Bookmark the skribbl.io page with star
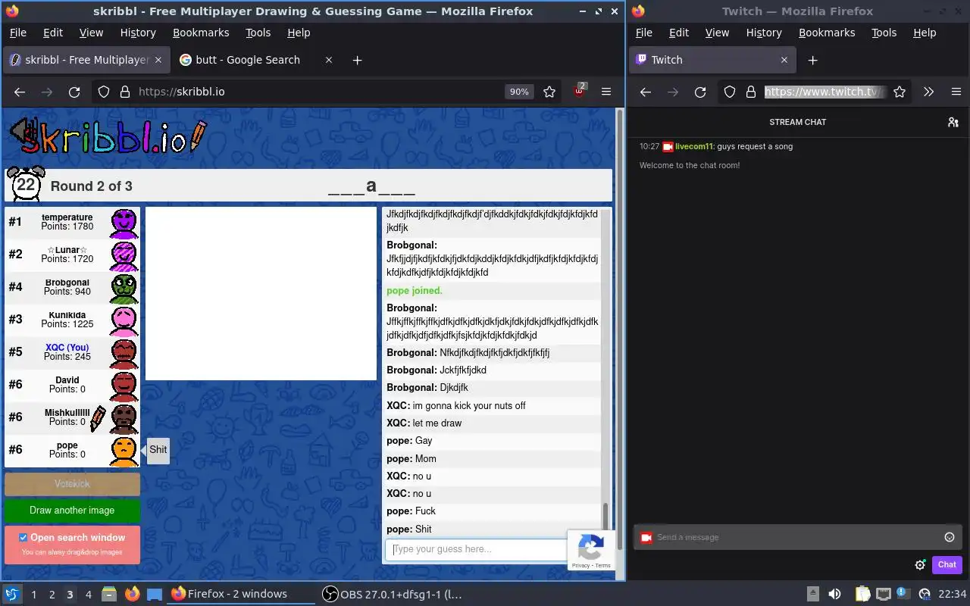Screen dimensions: 970x606 549,92
